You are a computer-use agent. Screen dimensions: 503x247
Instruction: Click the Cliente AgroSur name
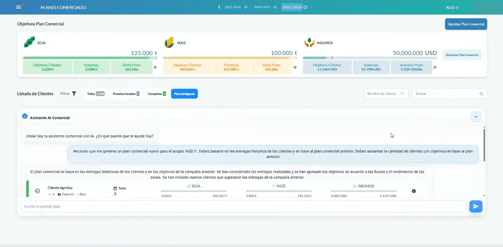click(x=60, y=187)
